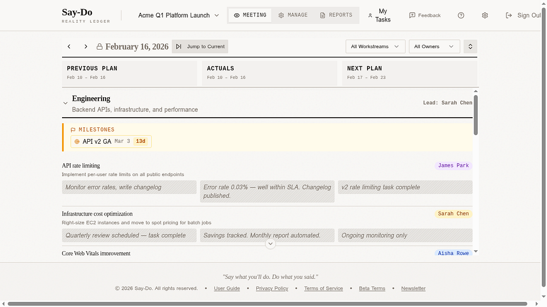Click the Milestones flag icon
Screen dimensions: 547x307
pos(73,129)
